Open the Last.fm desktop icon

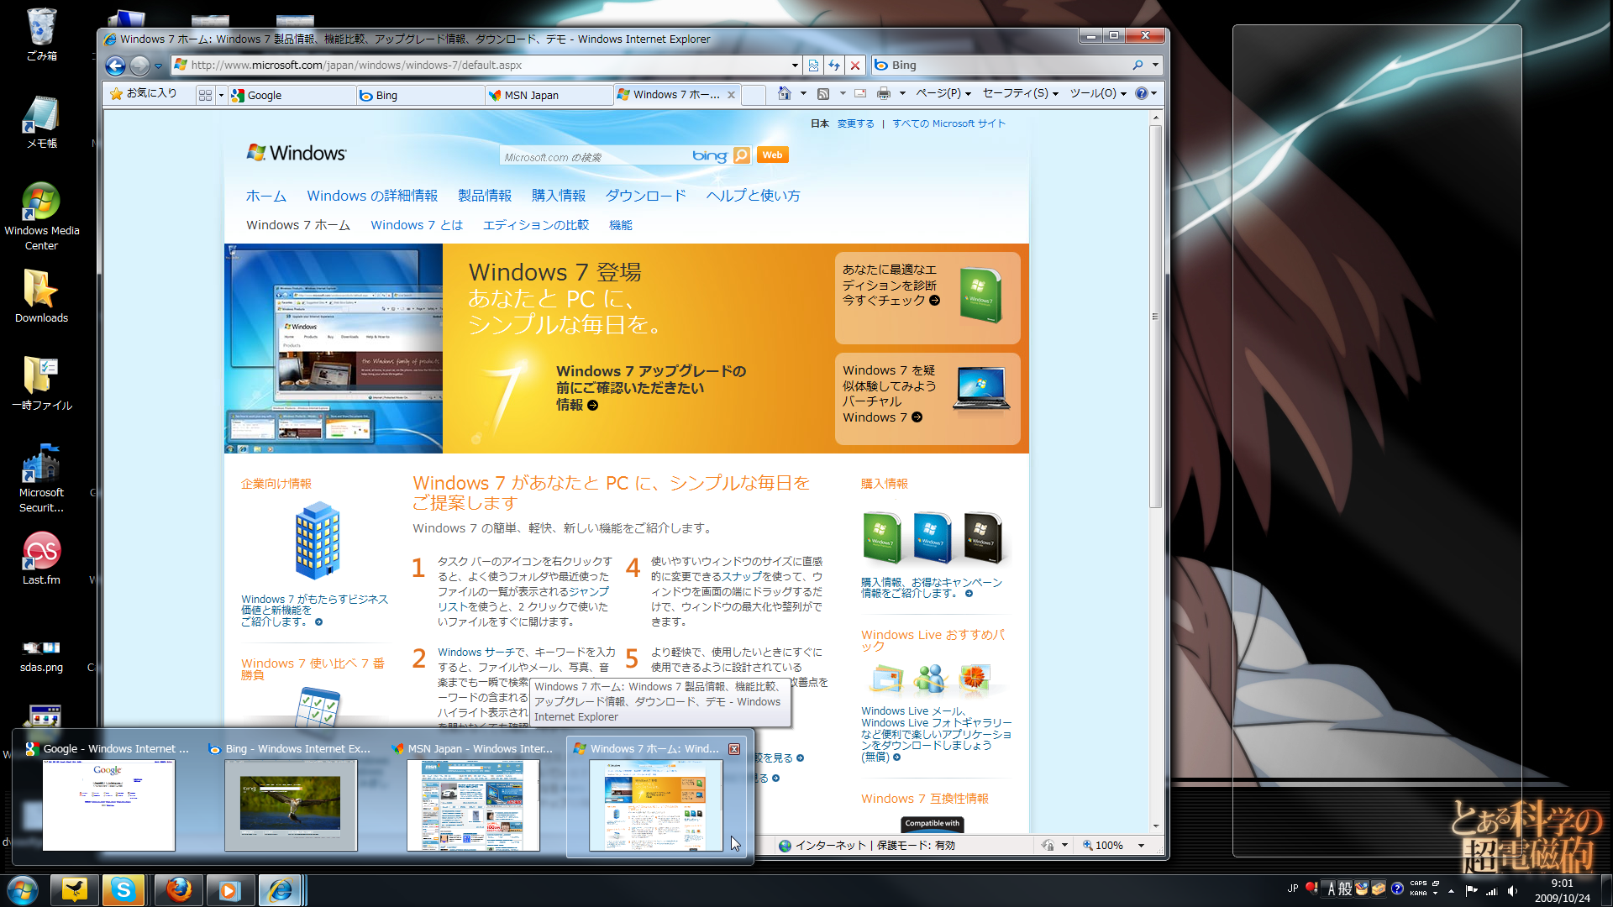[41, 558]
